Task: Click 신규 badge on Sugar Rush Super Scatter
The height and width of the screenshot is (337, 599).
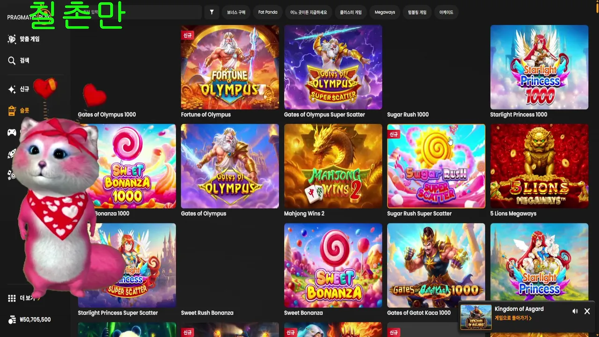Action: pos(394,134)
